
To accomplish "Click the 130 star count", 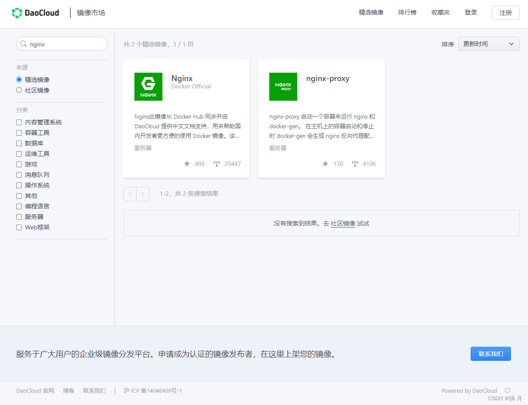I will click(x=338, y=164).
